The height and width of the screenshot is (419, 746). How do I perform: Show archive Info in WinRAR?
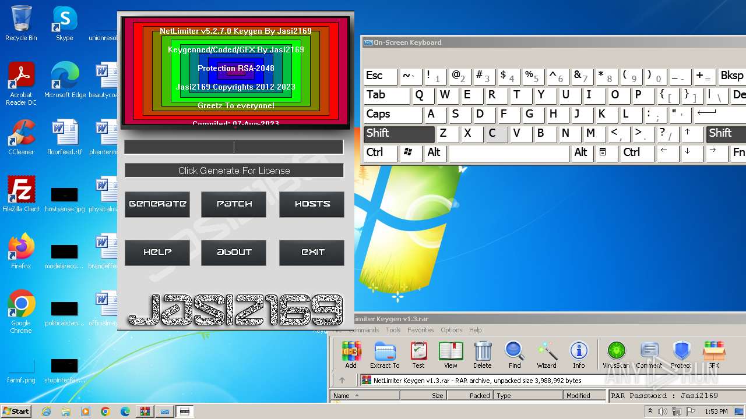coord(579,354)
